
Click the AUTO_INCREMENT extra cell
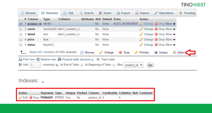126,24
